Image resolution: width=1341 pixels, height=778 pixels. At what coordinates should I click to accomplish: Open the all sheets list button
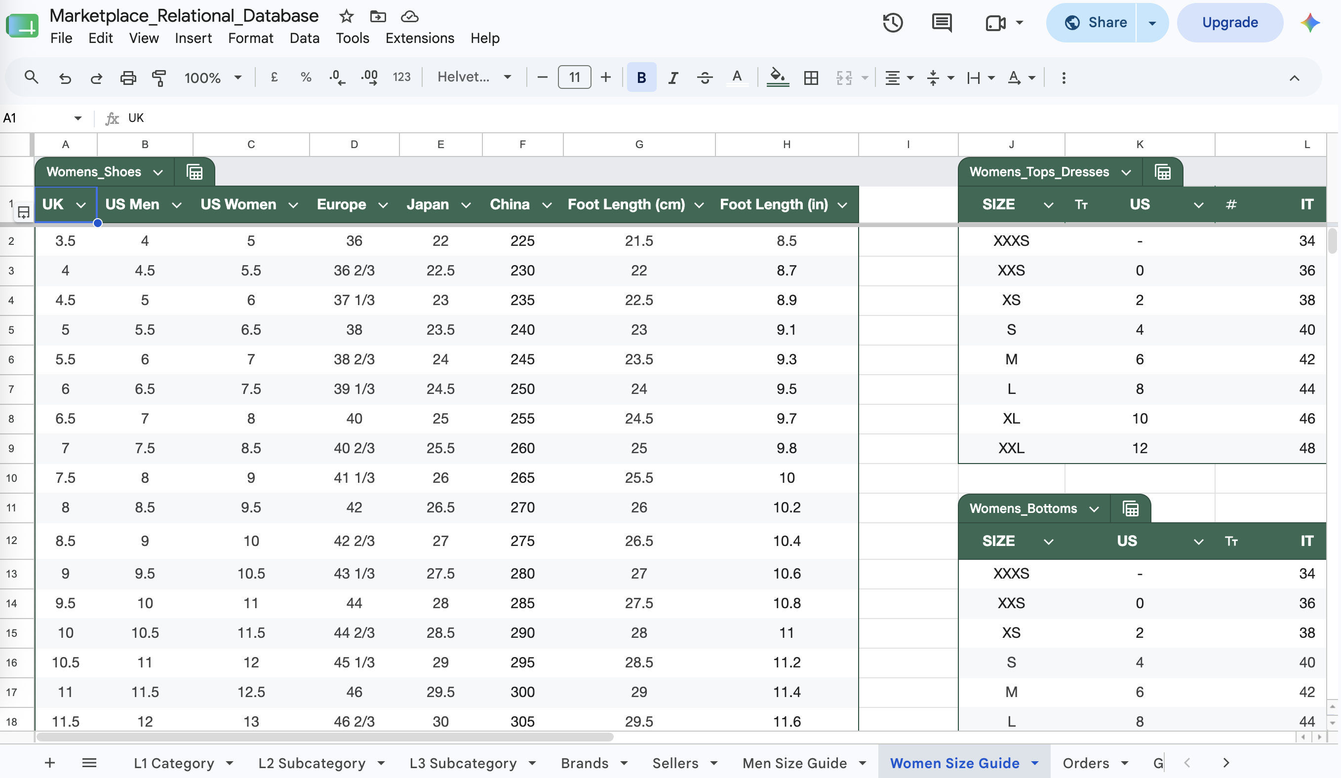(89, 763)
